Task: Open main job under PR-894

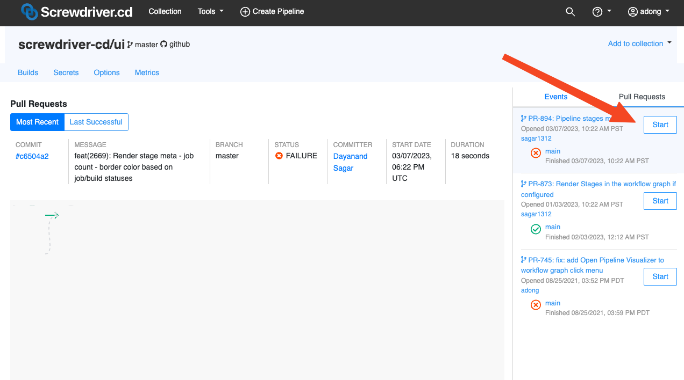Action: [x=553, y=151]
